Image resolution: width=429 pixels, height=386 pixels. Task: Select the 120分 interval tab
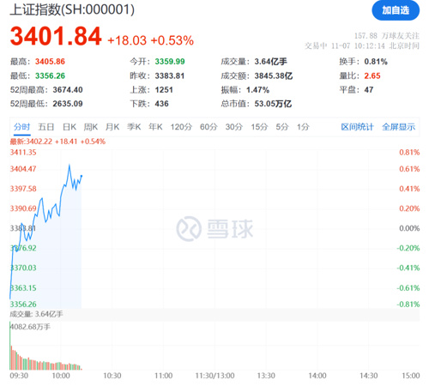point(181,127)
